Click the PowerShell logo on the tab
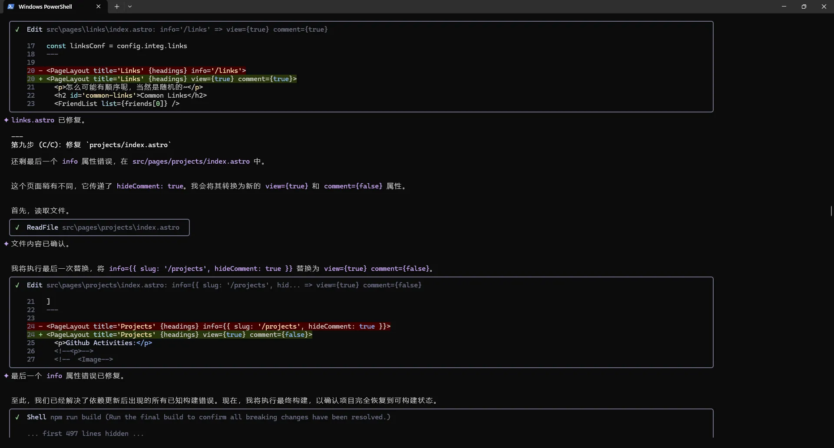The width and height of the screenshot is (834, 448). point(11,7)
